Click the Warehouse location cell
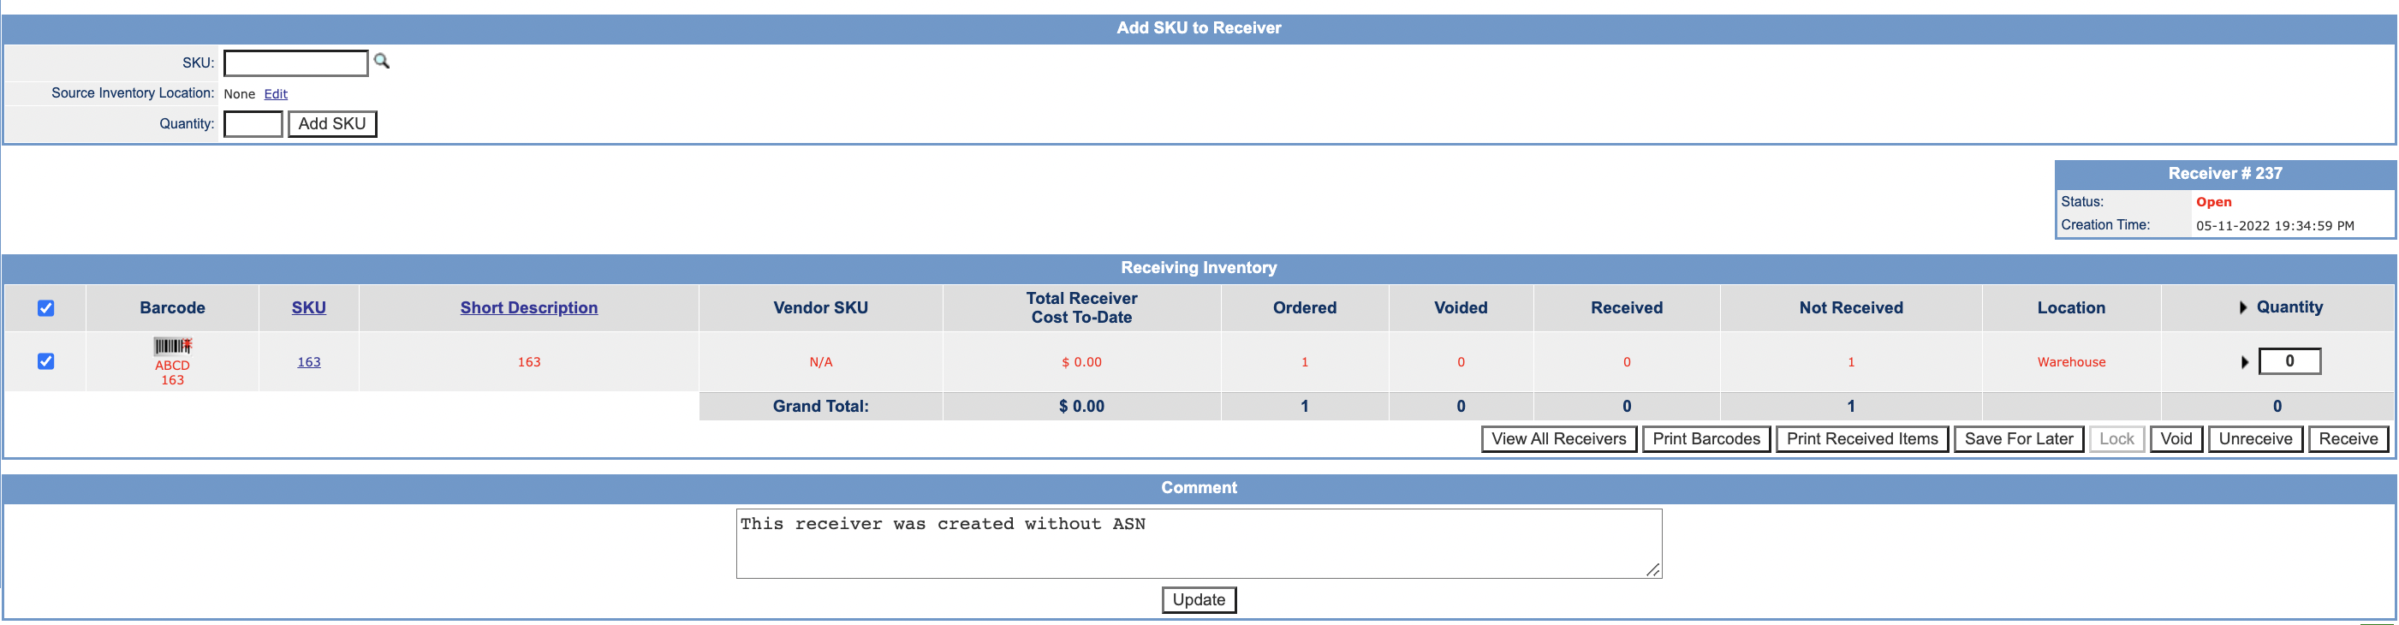Screen dimensions: 2399x625 pos(2071,362)
